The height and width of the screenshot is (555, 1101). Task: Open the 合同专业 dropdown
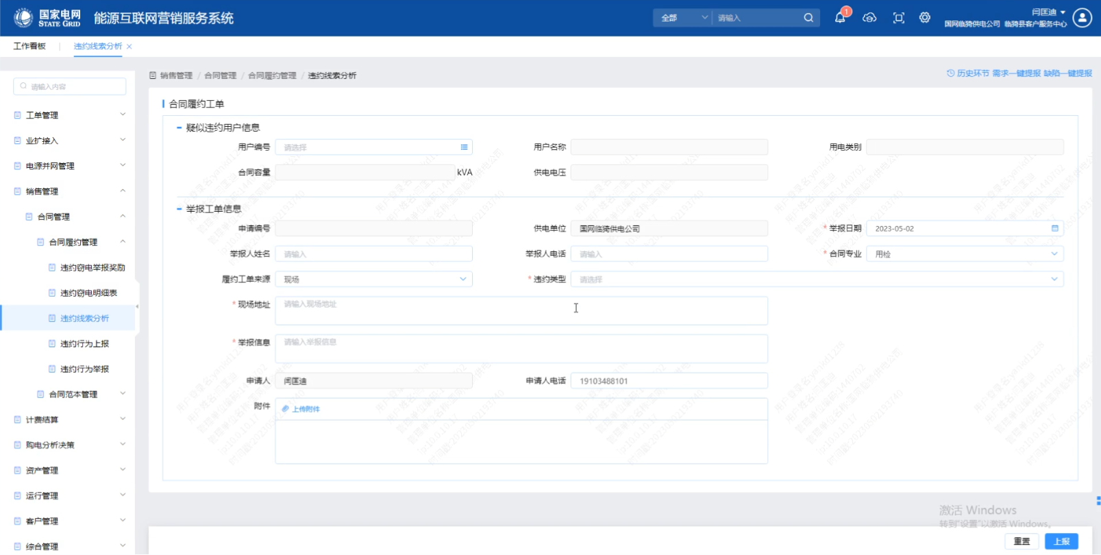[x=1054, y=254]
